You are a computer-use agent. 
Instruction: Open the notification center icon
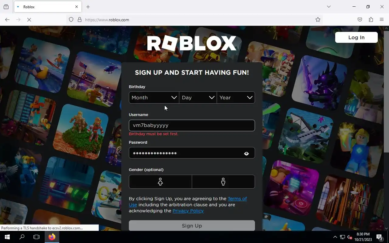pos(380,237)
